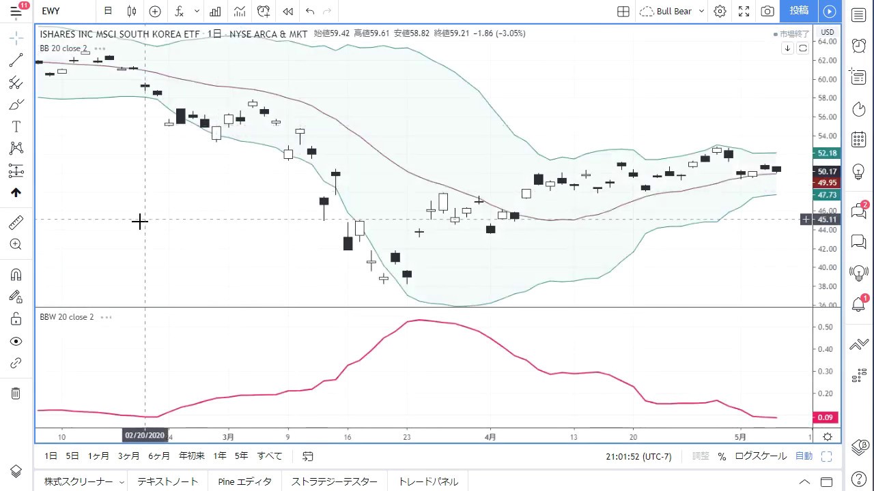Click the blue 投稿 publish button
Screen dimensions: 874x491
point(799,10)
